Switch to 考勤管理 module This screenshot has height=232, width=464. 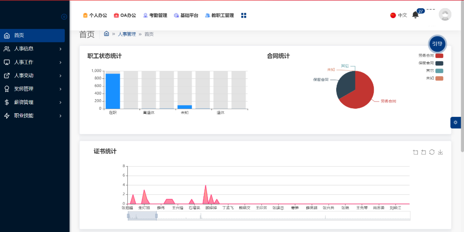pyautogui.click(x=155, y=15)
